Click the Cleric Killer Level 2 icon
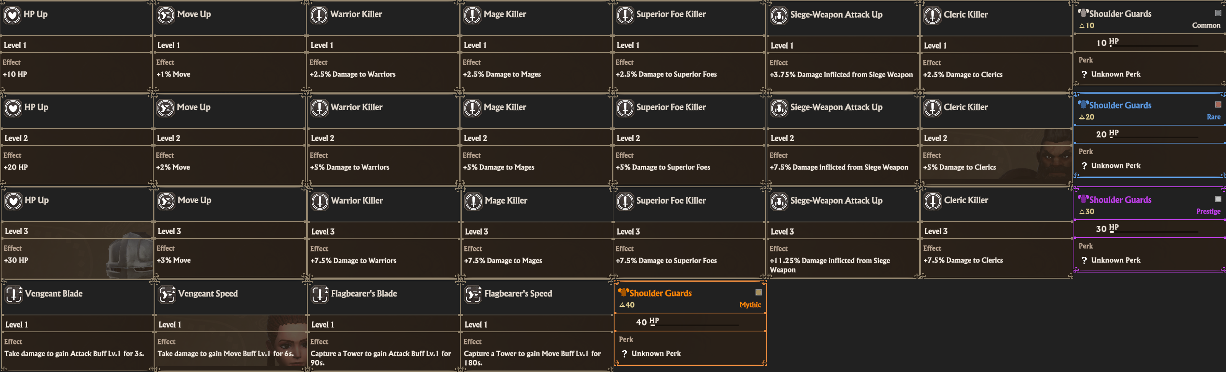The height and width of the screenshot is (372, 1226). (933, 108)
